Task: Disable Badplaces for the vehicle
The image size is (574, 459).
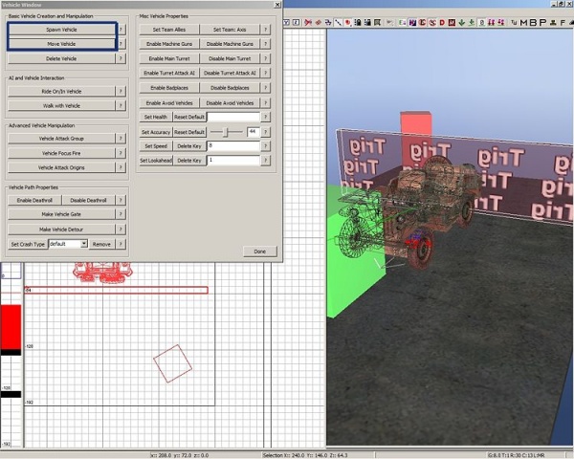Action: (x=230, y=88)
